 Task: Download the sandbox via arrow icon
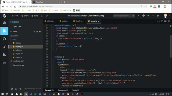(42, 16)
